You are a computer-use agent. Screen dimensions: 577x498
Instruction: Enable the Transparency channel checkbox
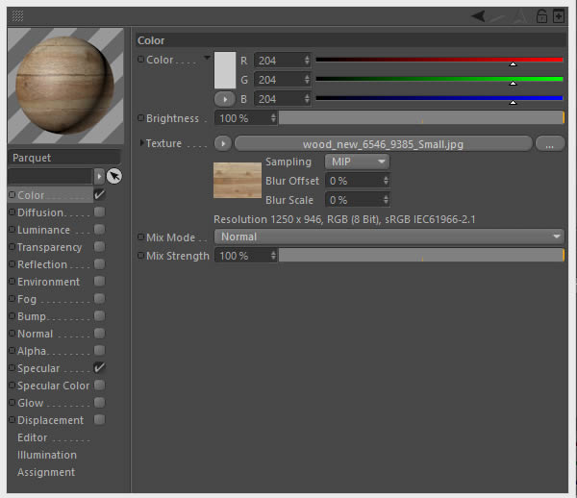pos(99,246)
